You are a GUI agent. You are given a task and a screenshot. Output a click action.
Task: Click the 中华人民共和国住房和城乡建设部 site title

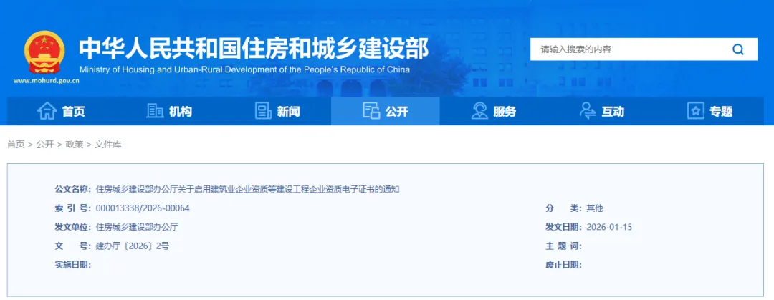coord(253,47)
